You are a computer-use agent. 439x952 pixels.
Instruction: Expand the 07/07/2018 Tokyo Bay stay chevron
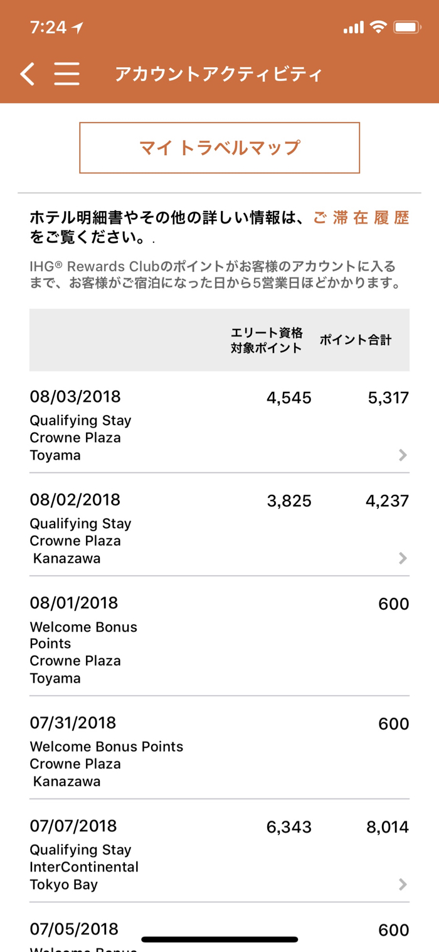(x=403, y=885)
